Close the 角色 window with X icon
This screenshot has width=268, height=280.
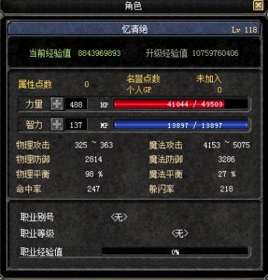pos(258,5)
